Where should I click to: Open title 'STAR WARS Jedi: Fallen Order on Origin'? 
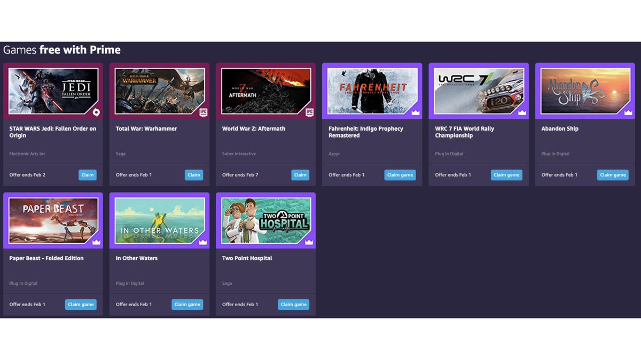pos(53,132)
